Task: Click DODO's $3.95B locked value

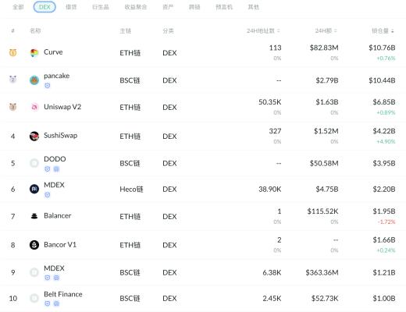Action: (x=384, y=163)
